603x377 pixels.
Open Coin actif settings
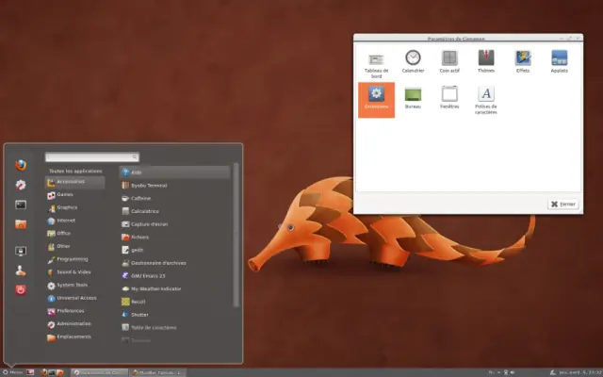pyautogui.click(x=449, y=61)
